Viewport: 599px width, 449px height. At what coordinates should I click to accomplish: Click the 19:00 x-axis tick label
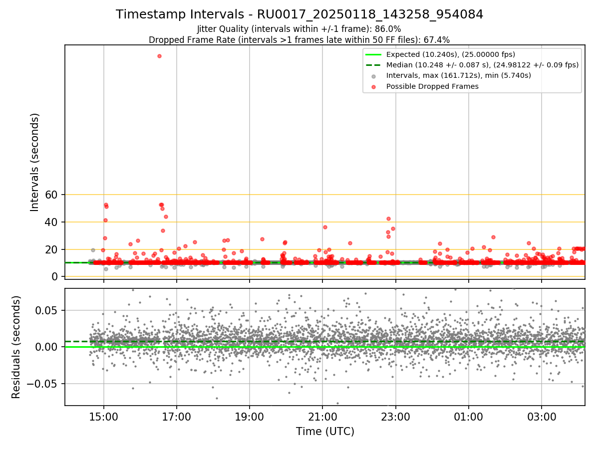pos(250,416)
